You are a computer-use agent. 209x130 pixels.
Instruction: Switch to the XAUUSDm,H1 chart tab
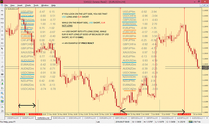(168, 118)
